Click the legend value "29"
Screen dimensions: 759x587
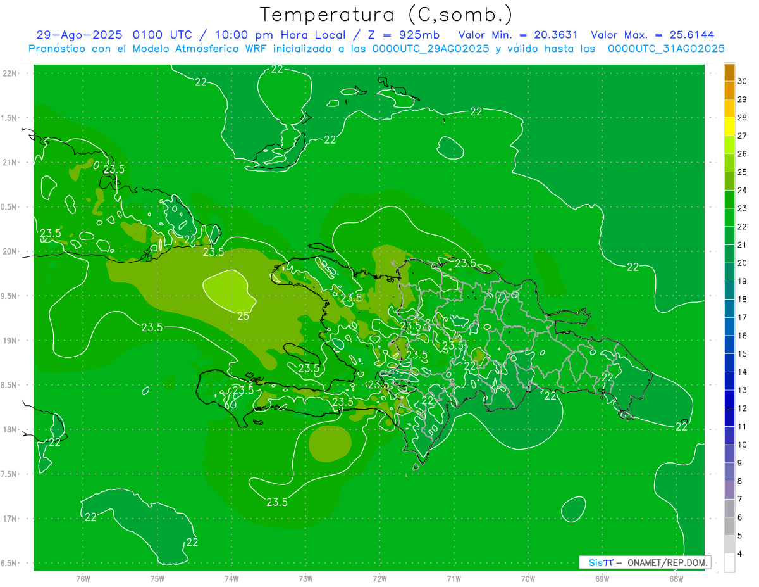point(743,99)
